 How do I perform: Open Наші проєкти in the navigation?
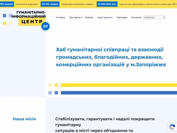click(x=105, y=17)
